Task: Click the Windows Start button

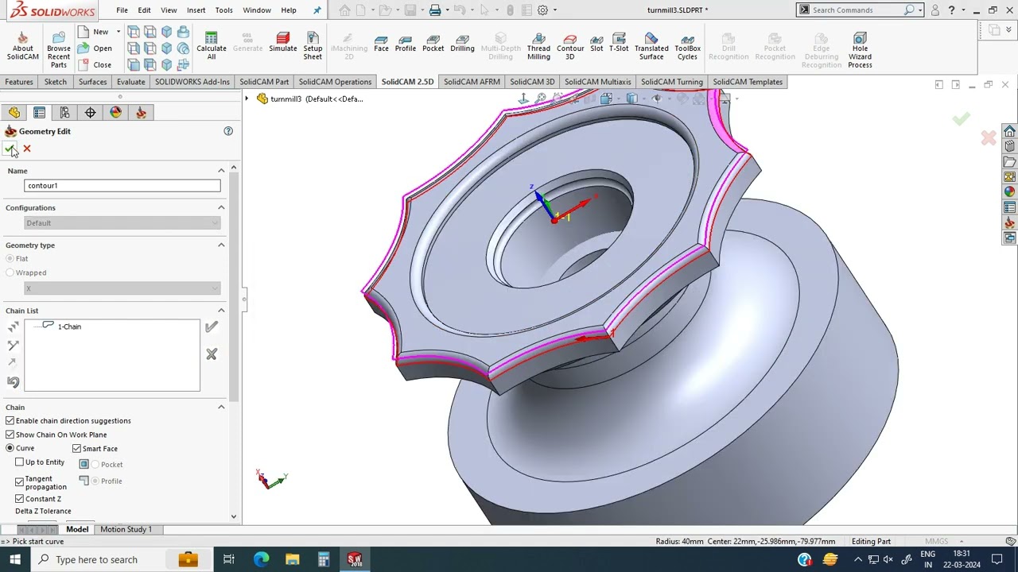Action: [15, 559]
